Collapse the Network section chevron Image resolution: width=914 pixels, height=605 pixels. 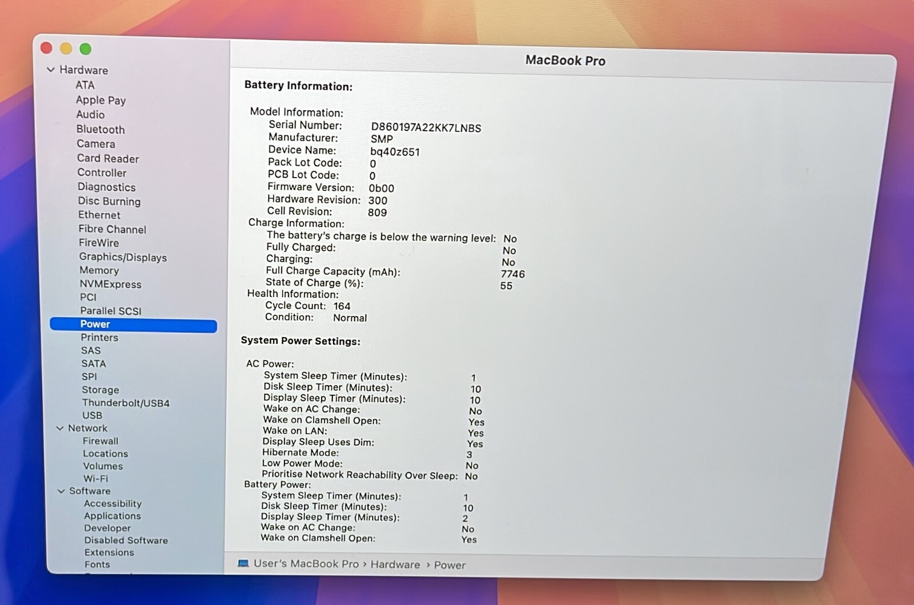click(x=60, y=428)
